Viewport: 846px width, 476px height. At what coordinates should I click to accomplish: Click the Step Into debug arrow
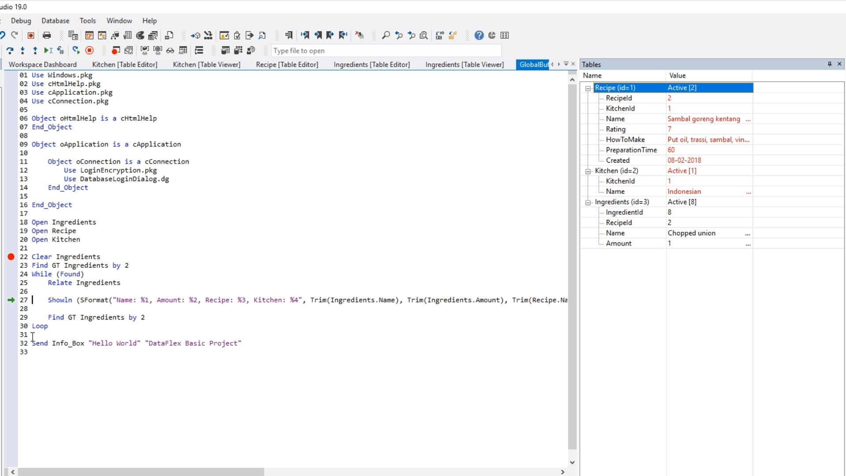pos(22,50)
